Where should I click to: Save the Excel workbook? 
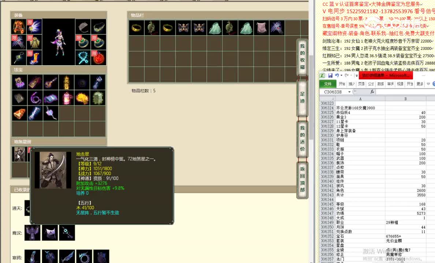(x=330, y=75)
